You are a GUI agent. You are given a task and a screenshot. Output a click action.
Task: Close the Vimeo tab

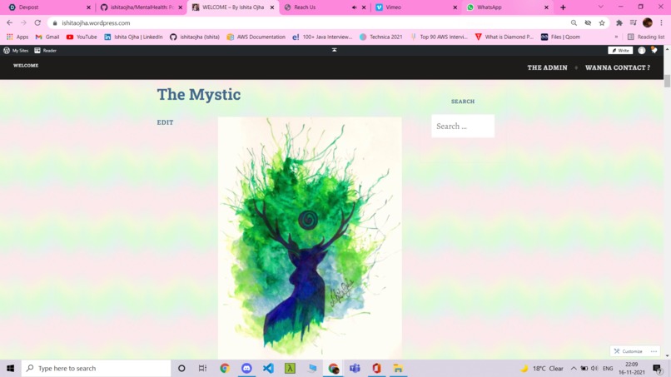[x=455, y=7]
